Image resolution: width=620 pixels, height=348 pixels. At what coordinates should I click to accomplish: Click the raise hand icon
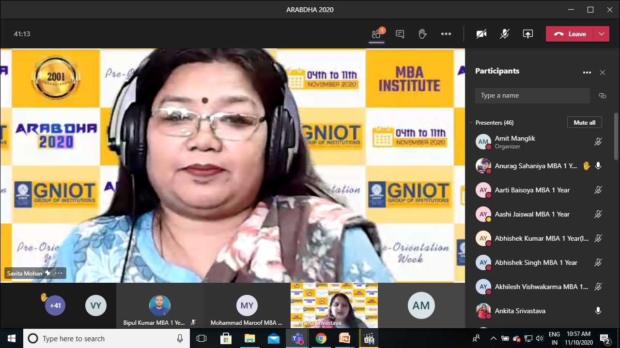coord(422,34)
